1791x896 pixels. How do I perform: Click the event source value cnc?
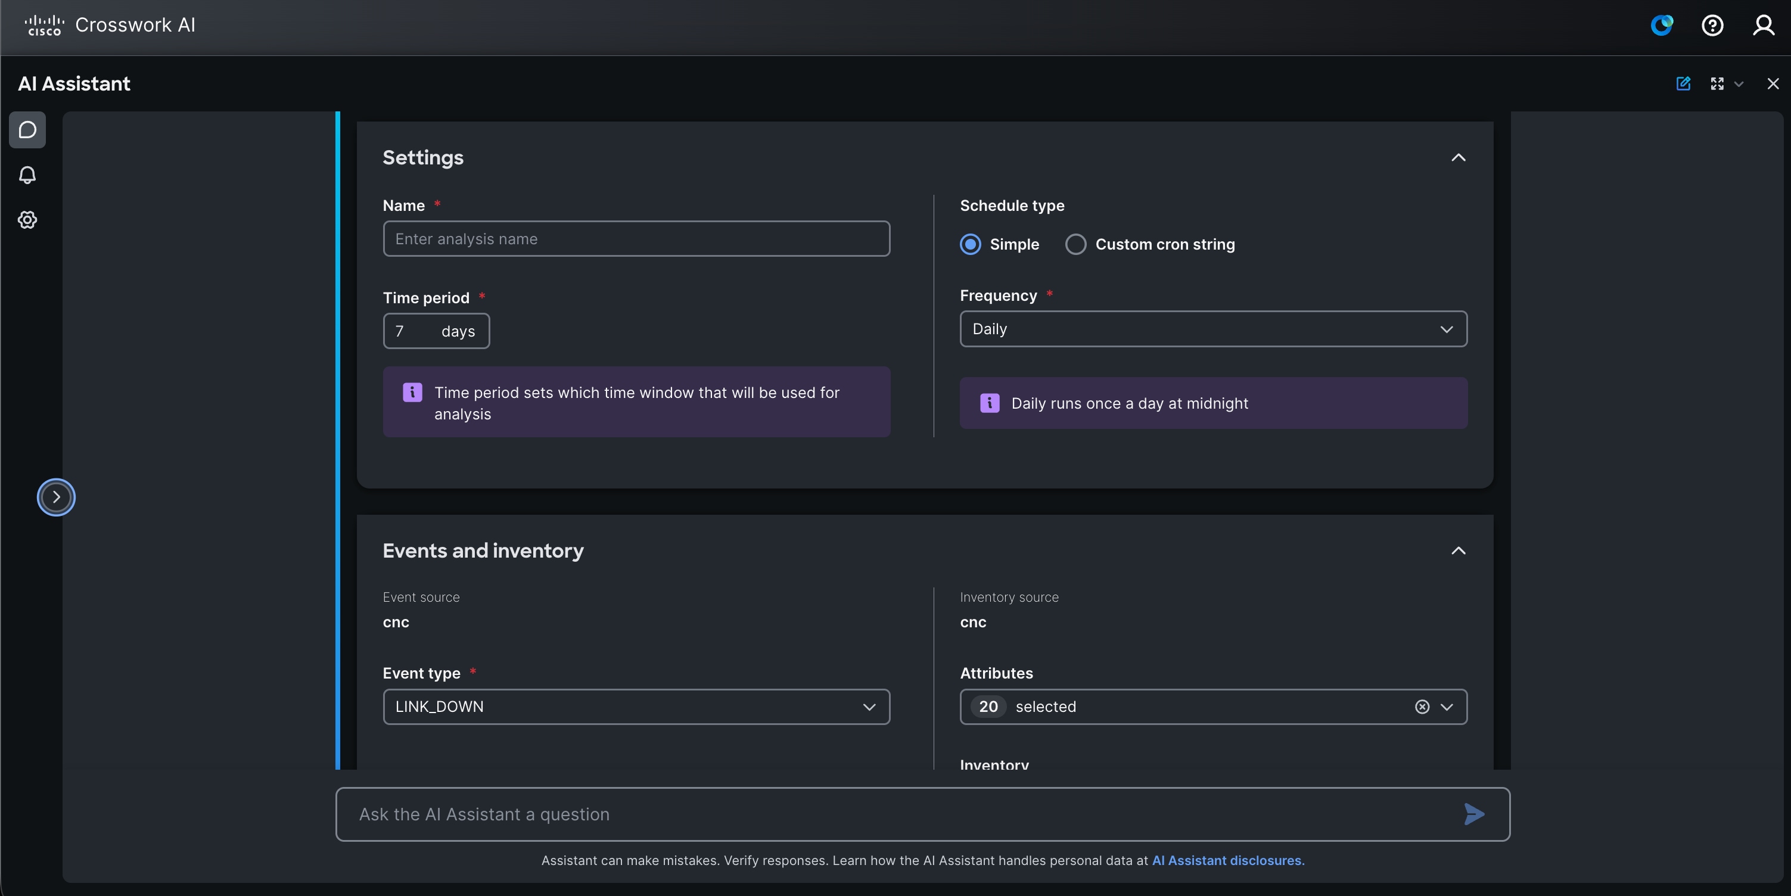tap(396, 622)
